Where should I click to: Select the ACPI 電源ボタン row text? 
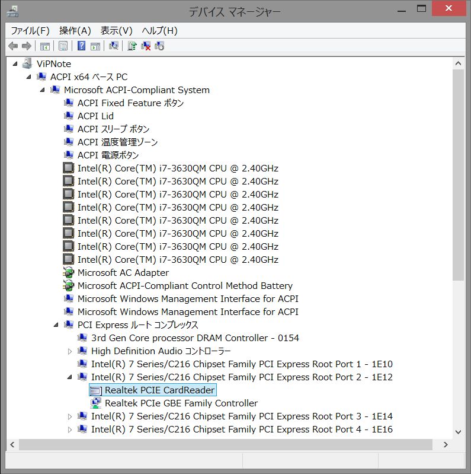point(108,155)
